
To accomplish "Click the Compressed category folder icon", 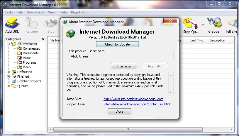I will 19,48.
